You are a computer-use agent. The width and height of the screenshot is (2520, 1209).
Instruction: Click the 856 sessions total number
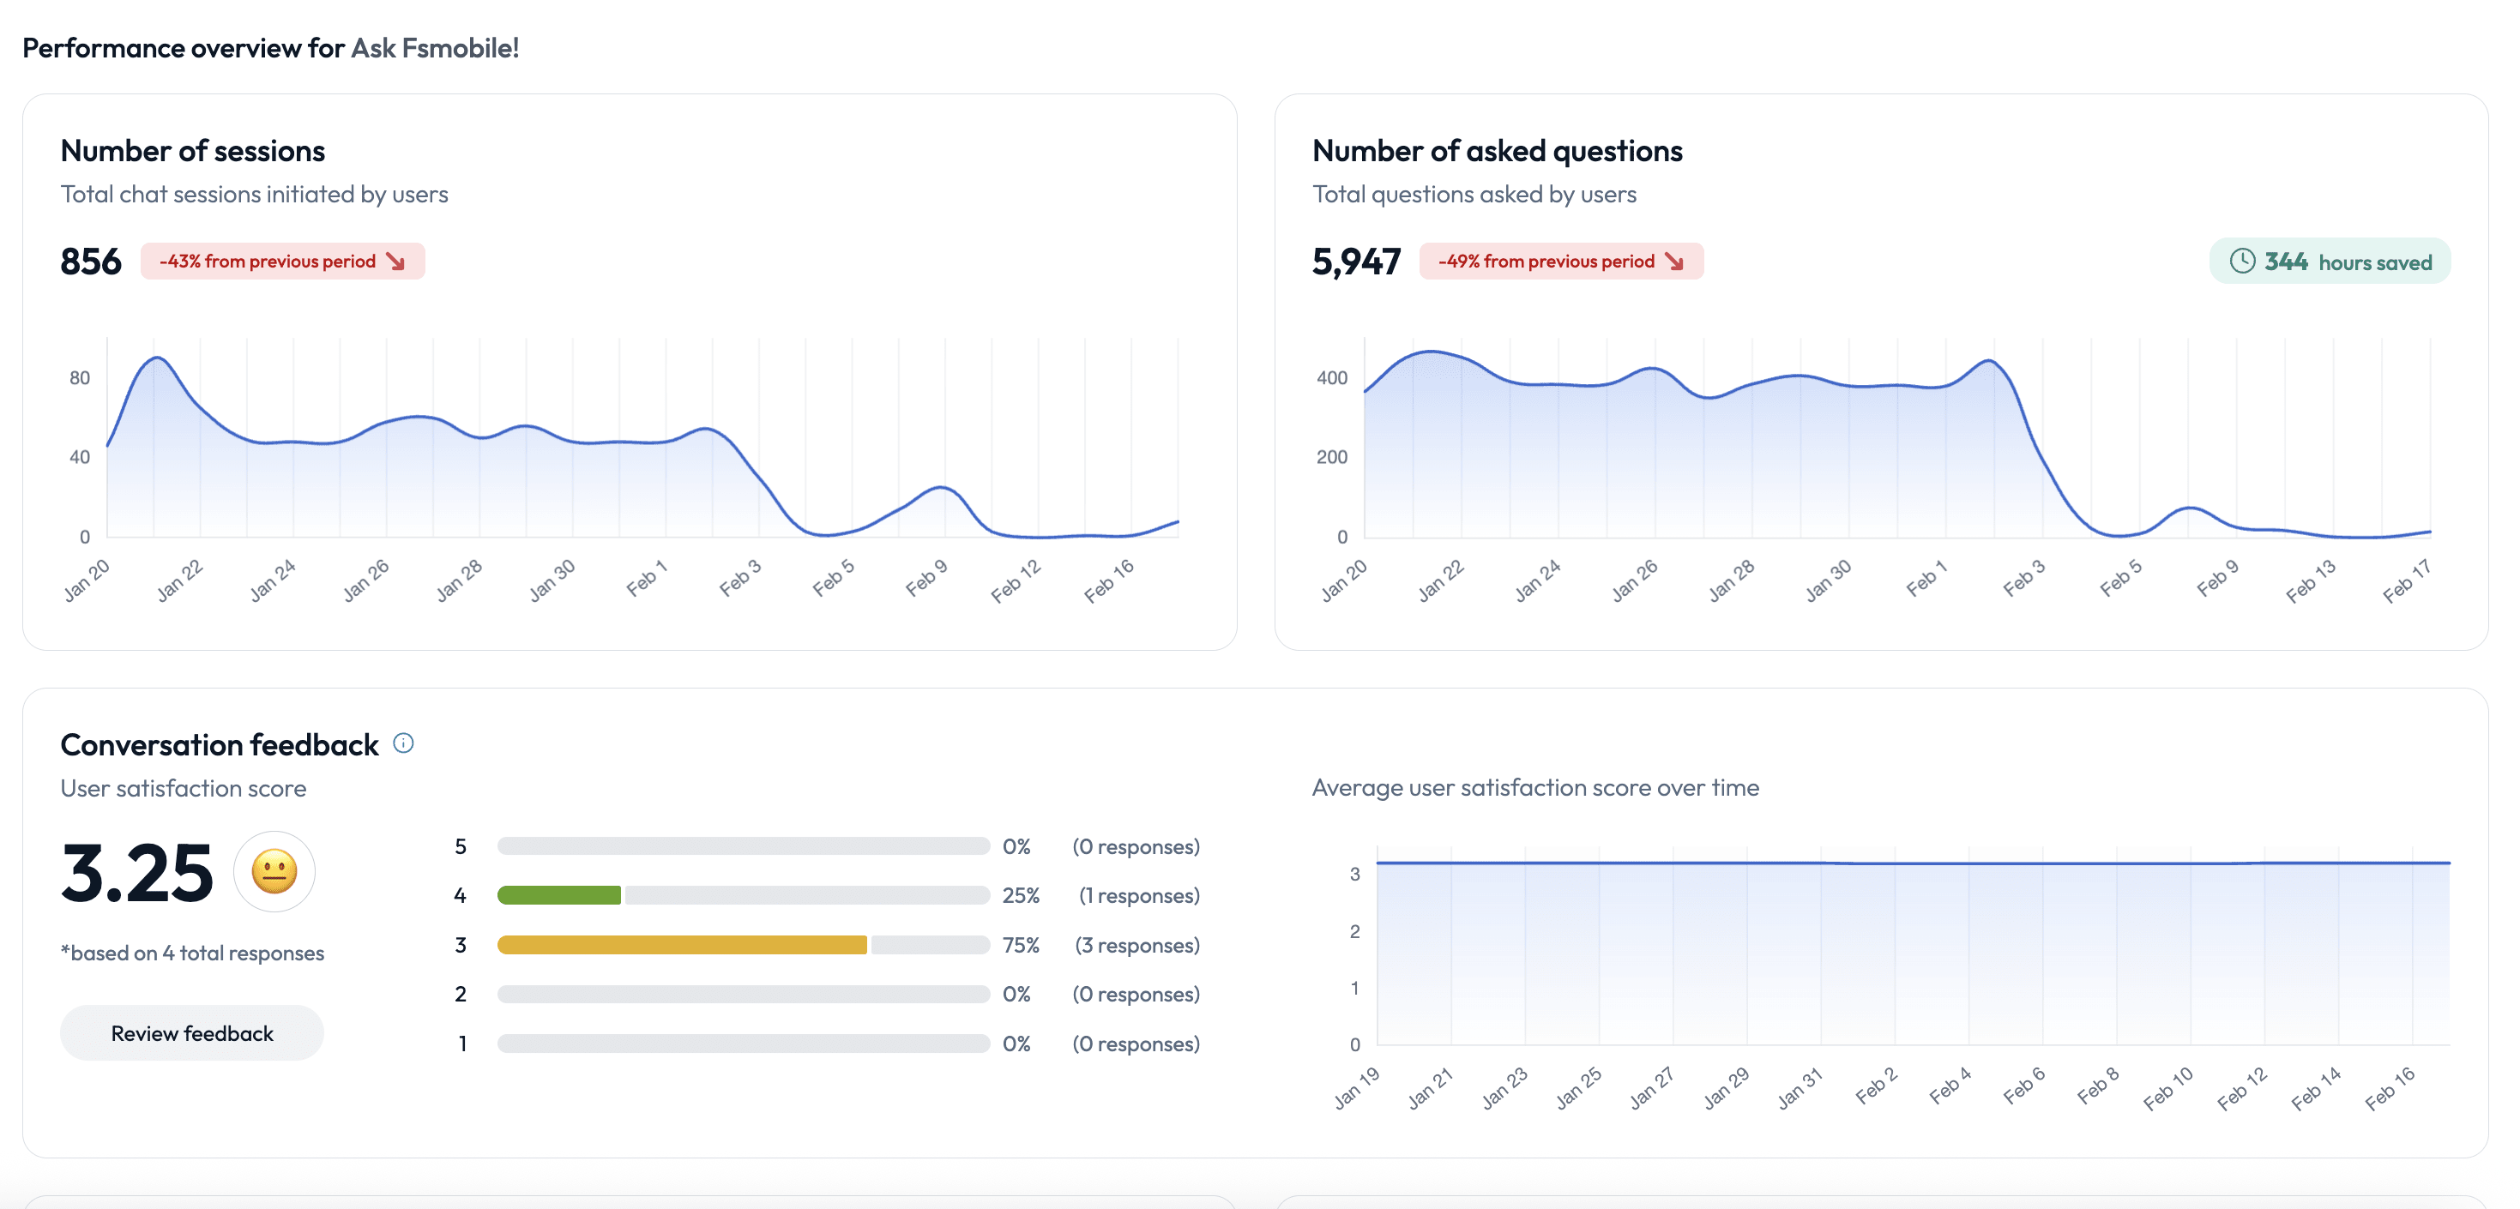[x=91, y=262]
